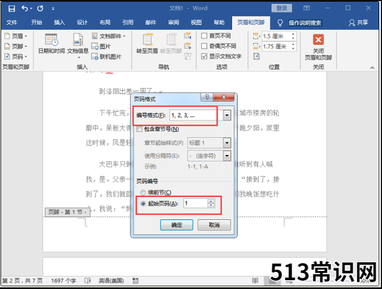Click the header-from-top position icon
The image size is (382, 289).
[x=257, y=36]
